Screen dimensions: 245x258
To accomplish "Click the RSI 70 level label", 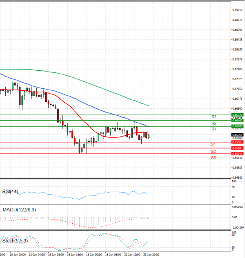I will click(233, 187).
